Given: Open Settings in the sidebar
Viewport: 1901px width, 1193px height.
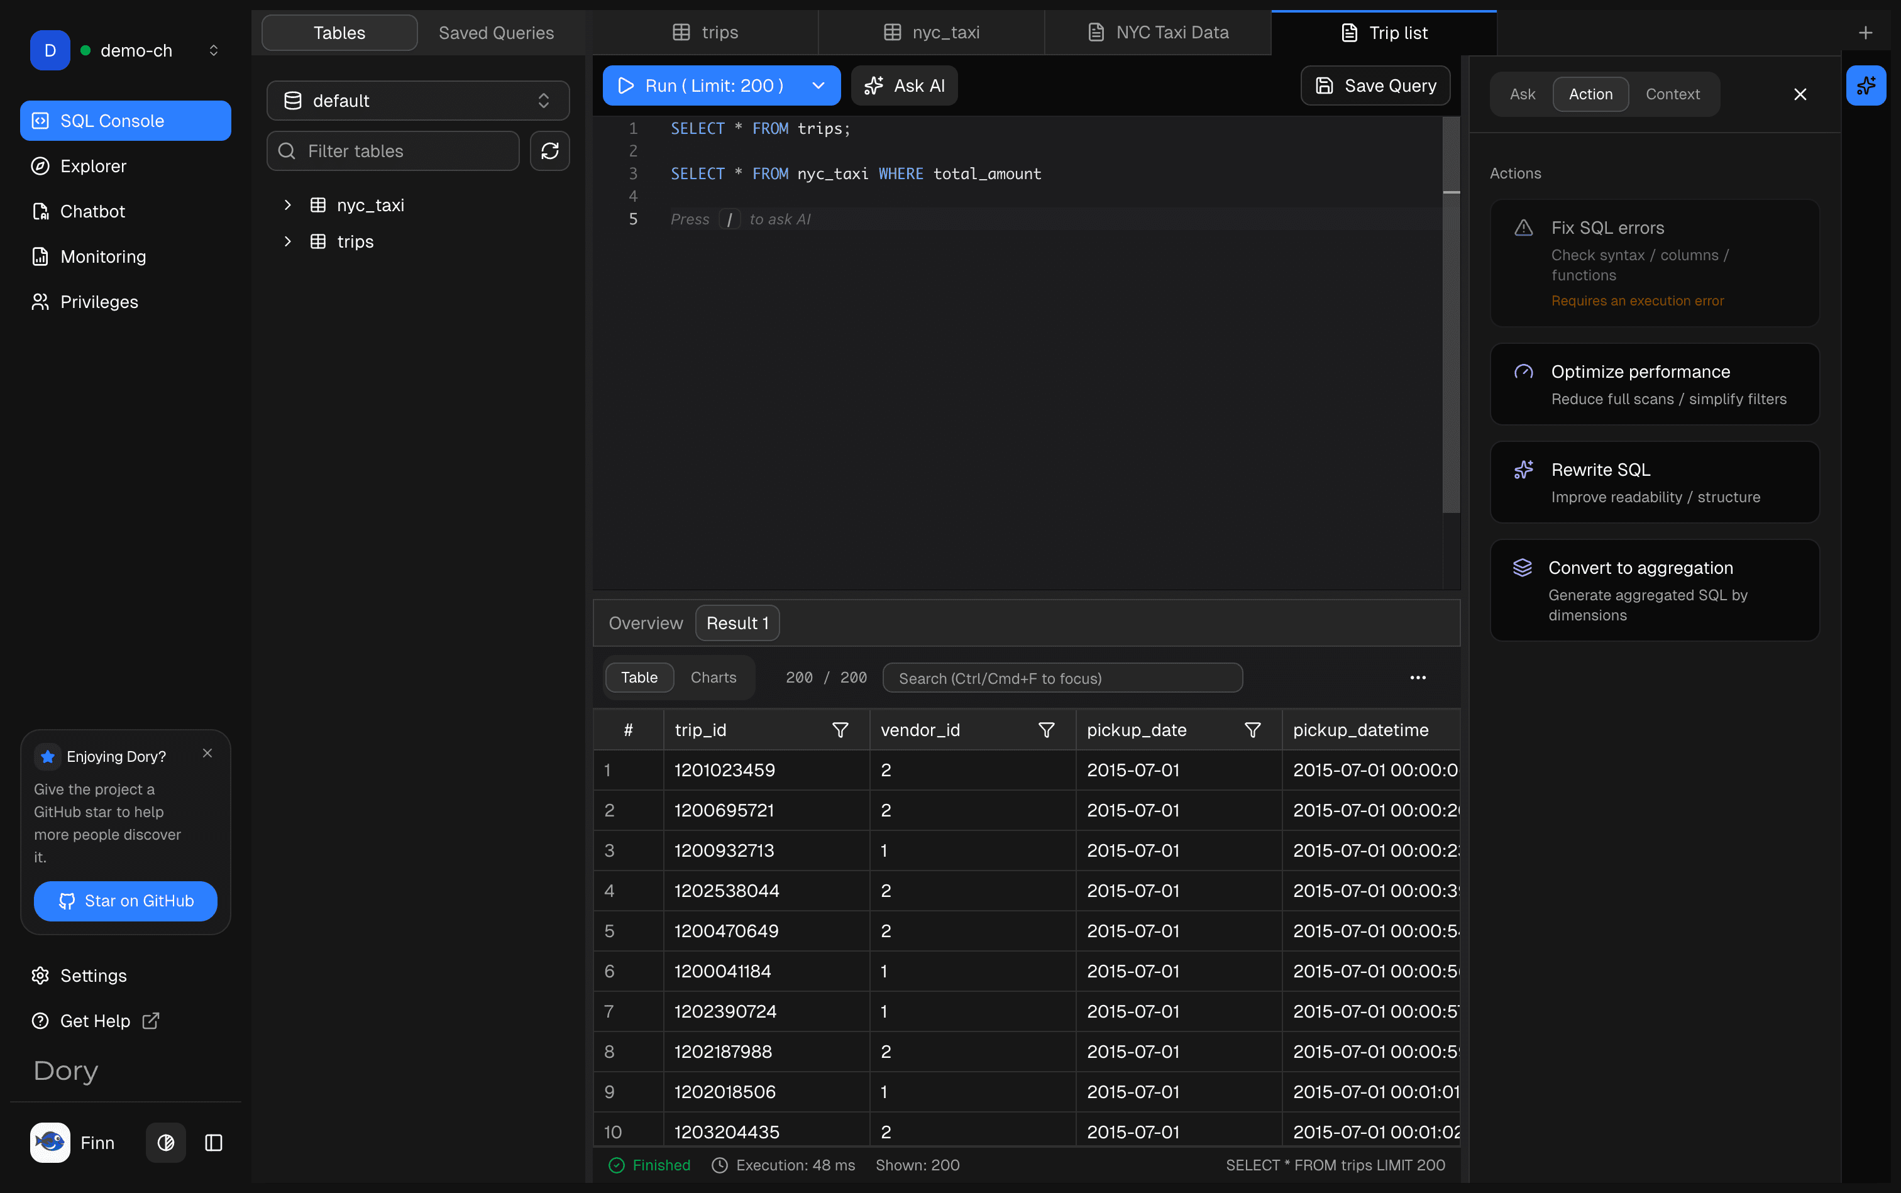Looking at the screenshot, I should (126, 976).
